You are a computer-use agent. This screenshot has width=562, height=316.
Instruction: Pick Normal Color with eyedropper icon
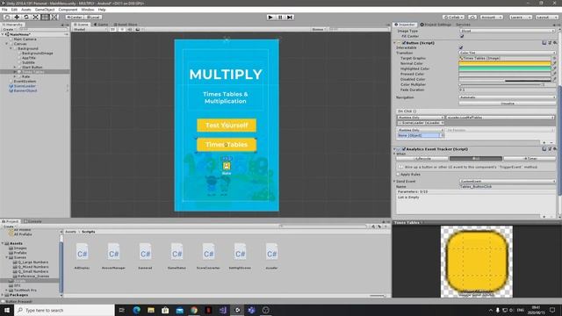click(x=554, y=63)
